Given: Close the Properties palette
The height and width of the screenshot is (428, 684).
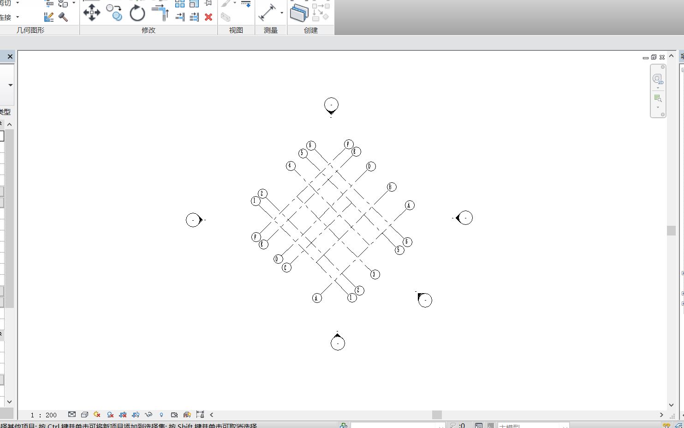Looking at the screenshot, I should (10, 56).
